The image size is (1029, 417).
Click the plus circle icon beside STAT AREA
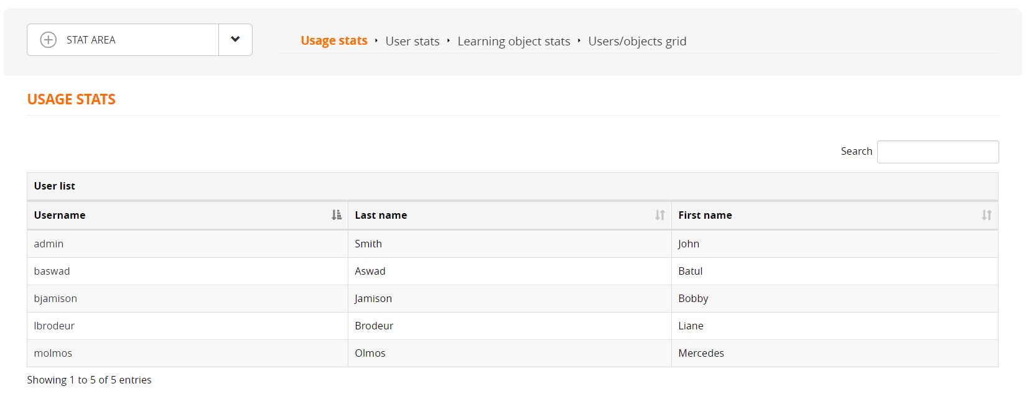(48, 40)
